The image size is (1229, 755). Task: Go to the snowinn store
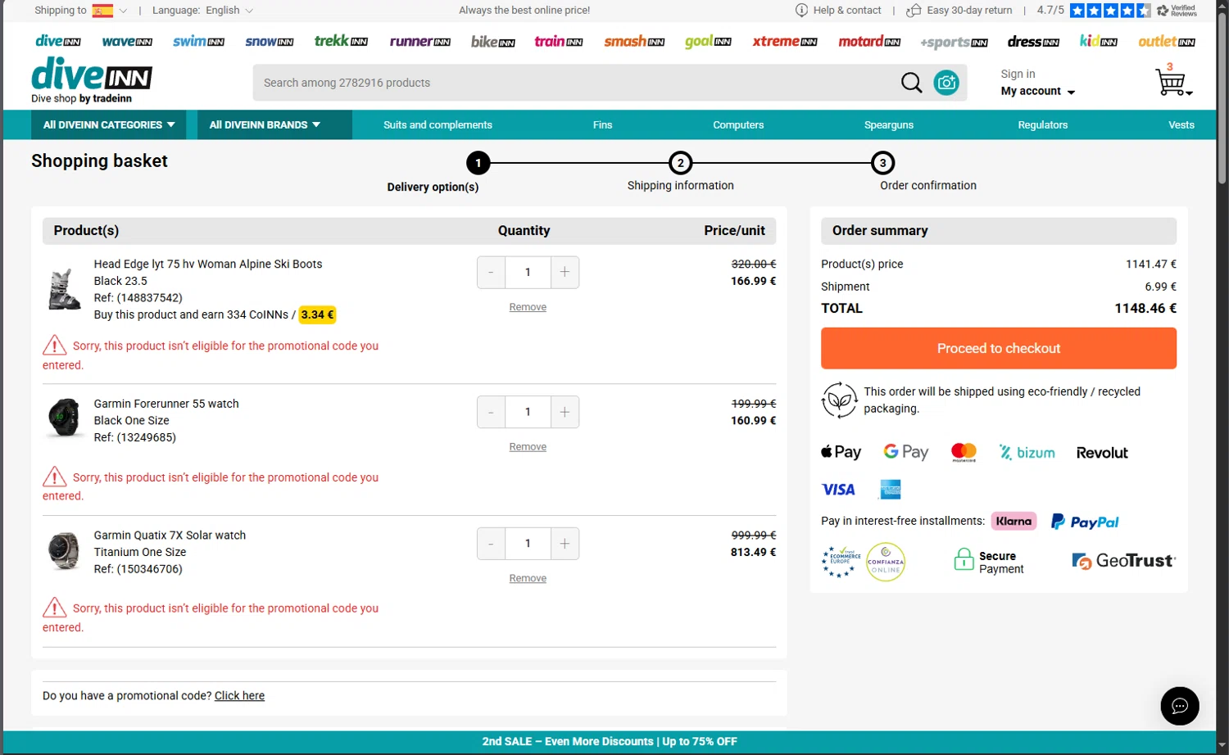click(270, 41)
